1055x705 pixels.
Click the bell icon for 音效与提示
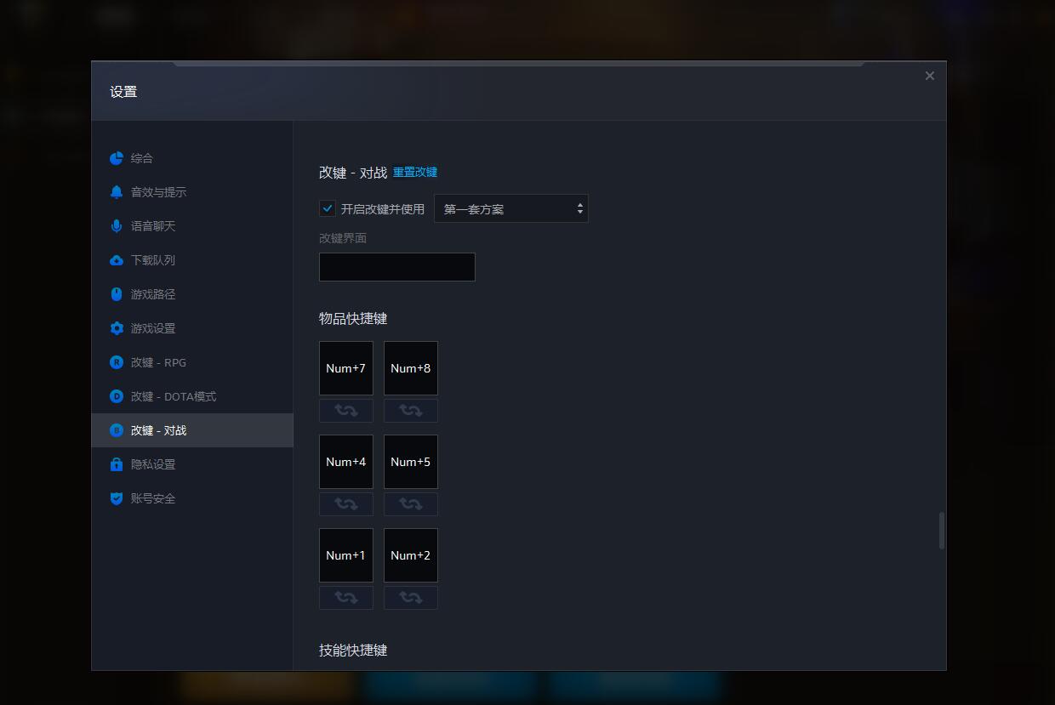point(117,192)
